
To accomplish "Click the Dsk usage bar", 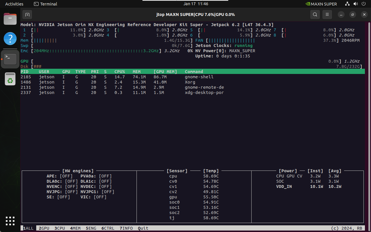I will tap(197, 66).
